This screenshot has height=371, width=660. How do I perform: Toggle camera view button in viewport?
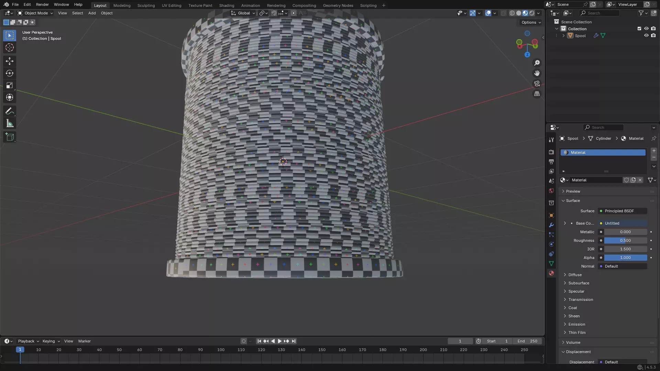(537, 83)
